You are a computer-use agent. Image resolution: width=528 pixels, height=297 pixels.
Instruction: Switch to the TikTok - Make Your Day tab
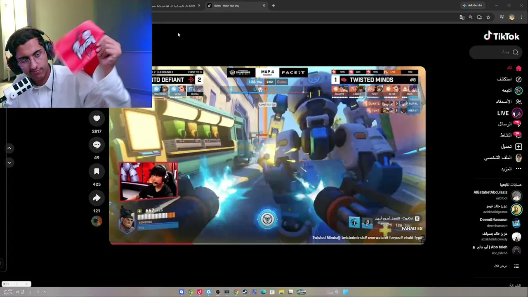tap(236, 6)
